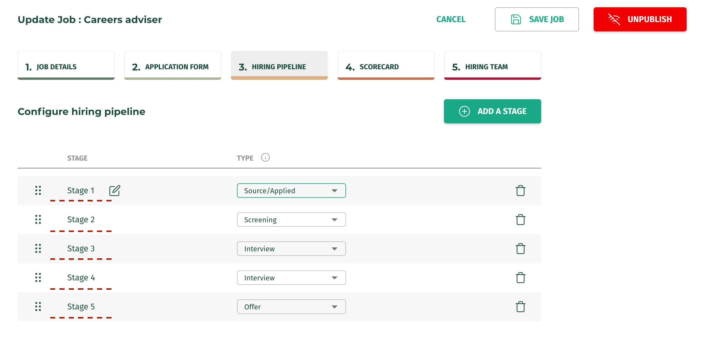Open the Offer type dropdown for Stage 5

coord(291,307)
